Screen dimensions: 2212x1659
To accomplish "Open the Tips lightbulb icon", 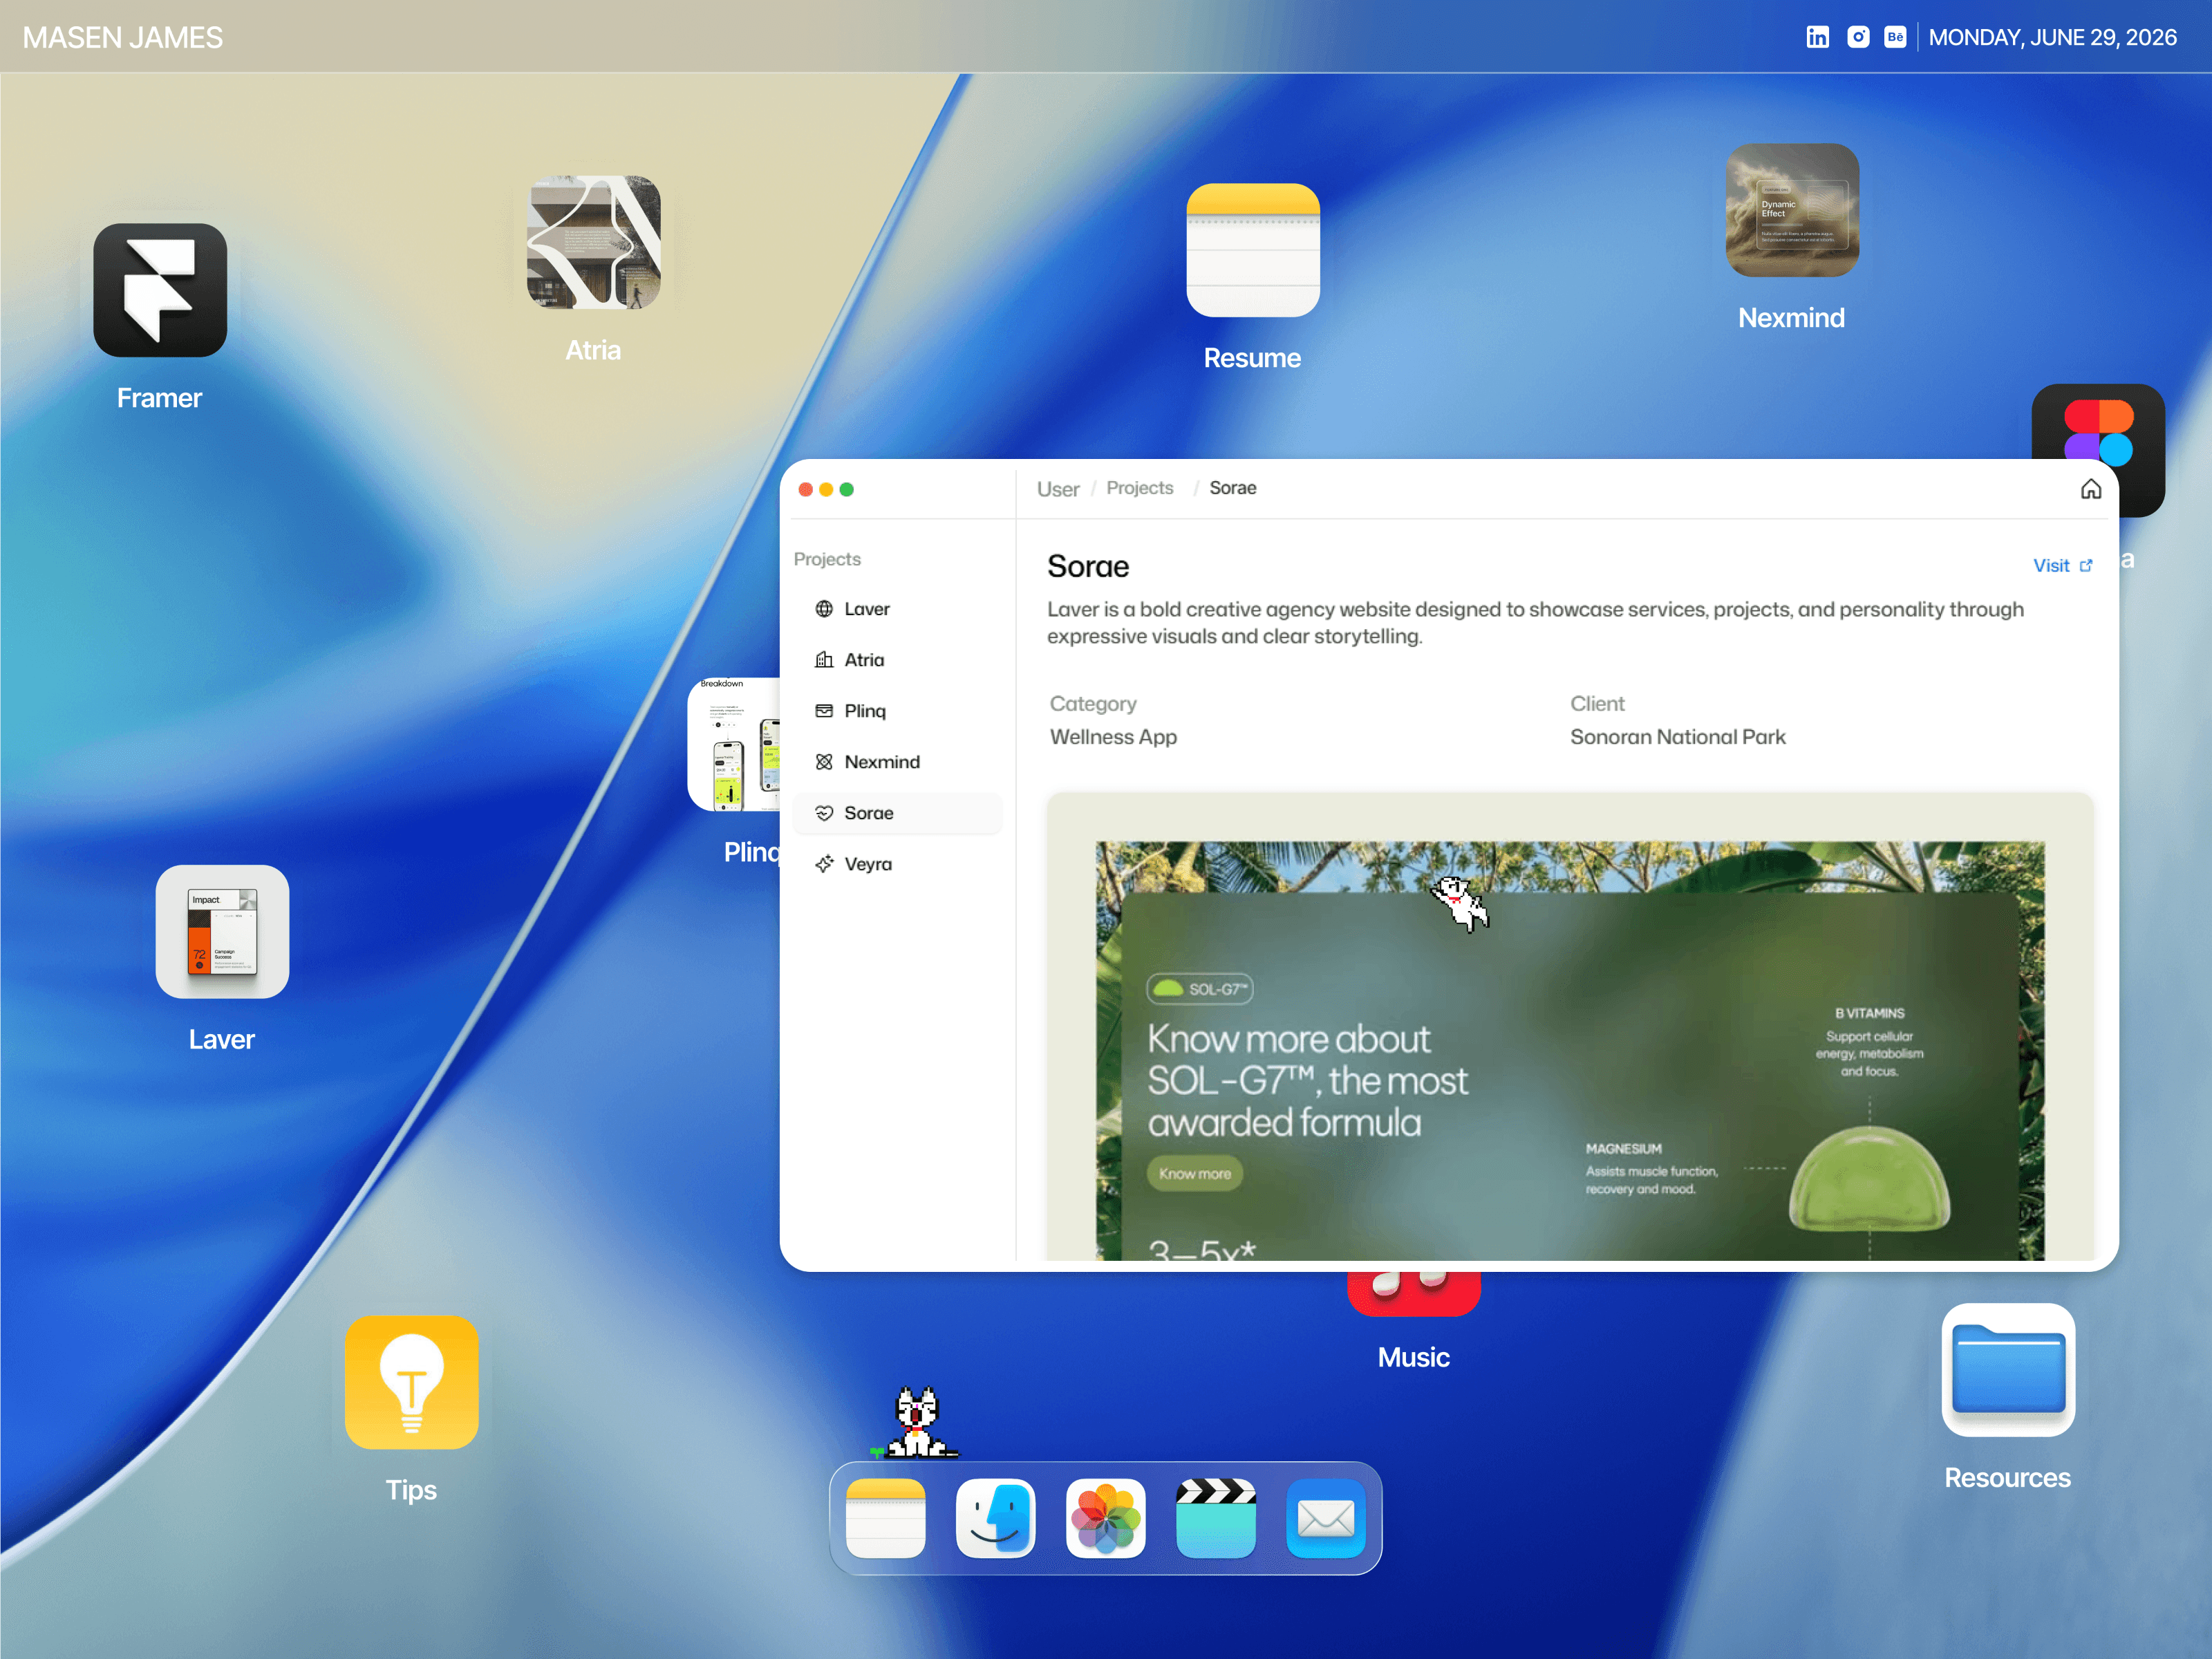I will (412, 1382).
